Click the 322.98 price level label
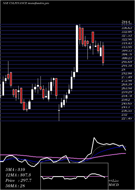Viewport: 135px width, 190px height. (x=127, y=40)
